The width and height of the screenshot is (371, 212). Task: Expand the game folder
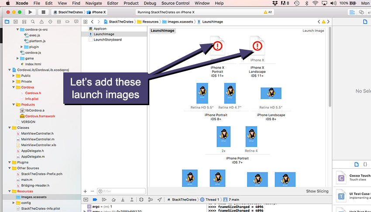coord(17,58)
